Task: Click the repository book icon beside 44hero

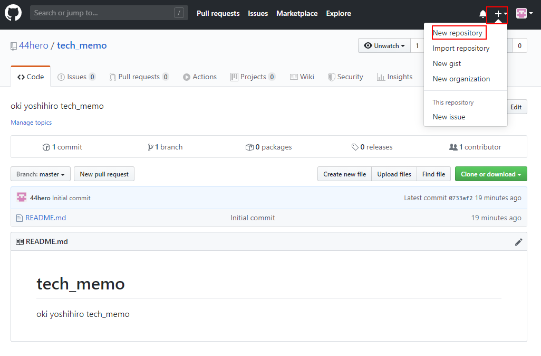Action: point(14,46)
